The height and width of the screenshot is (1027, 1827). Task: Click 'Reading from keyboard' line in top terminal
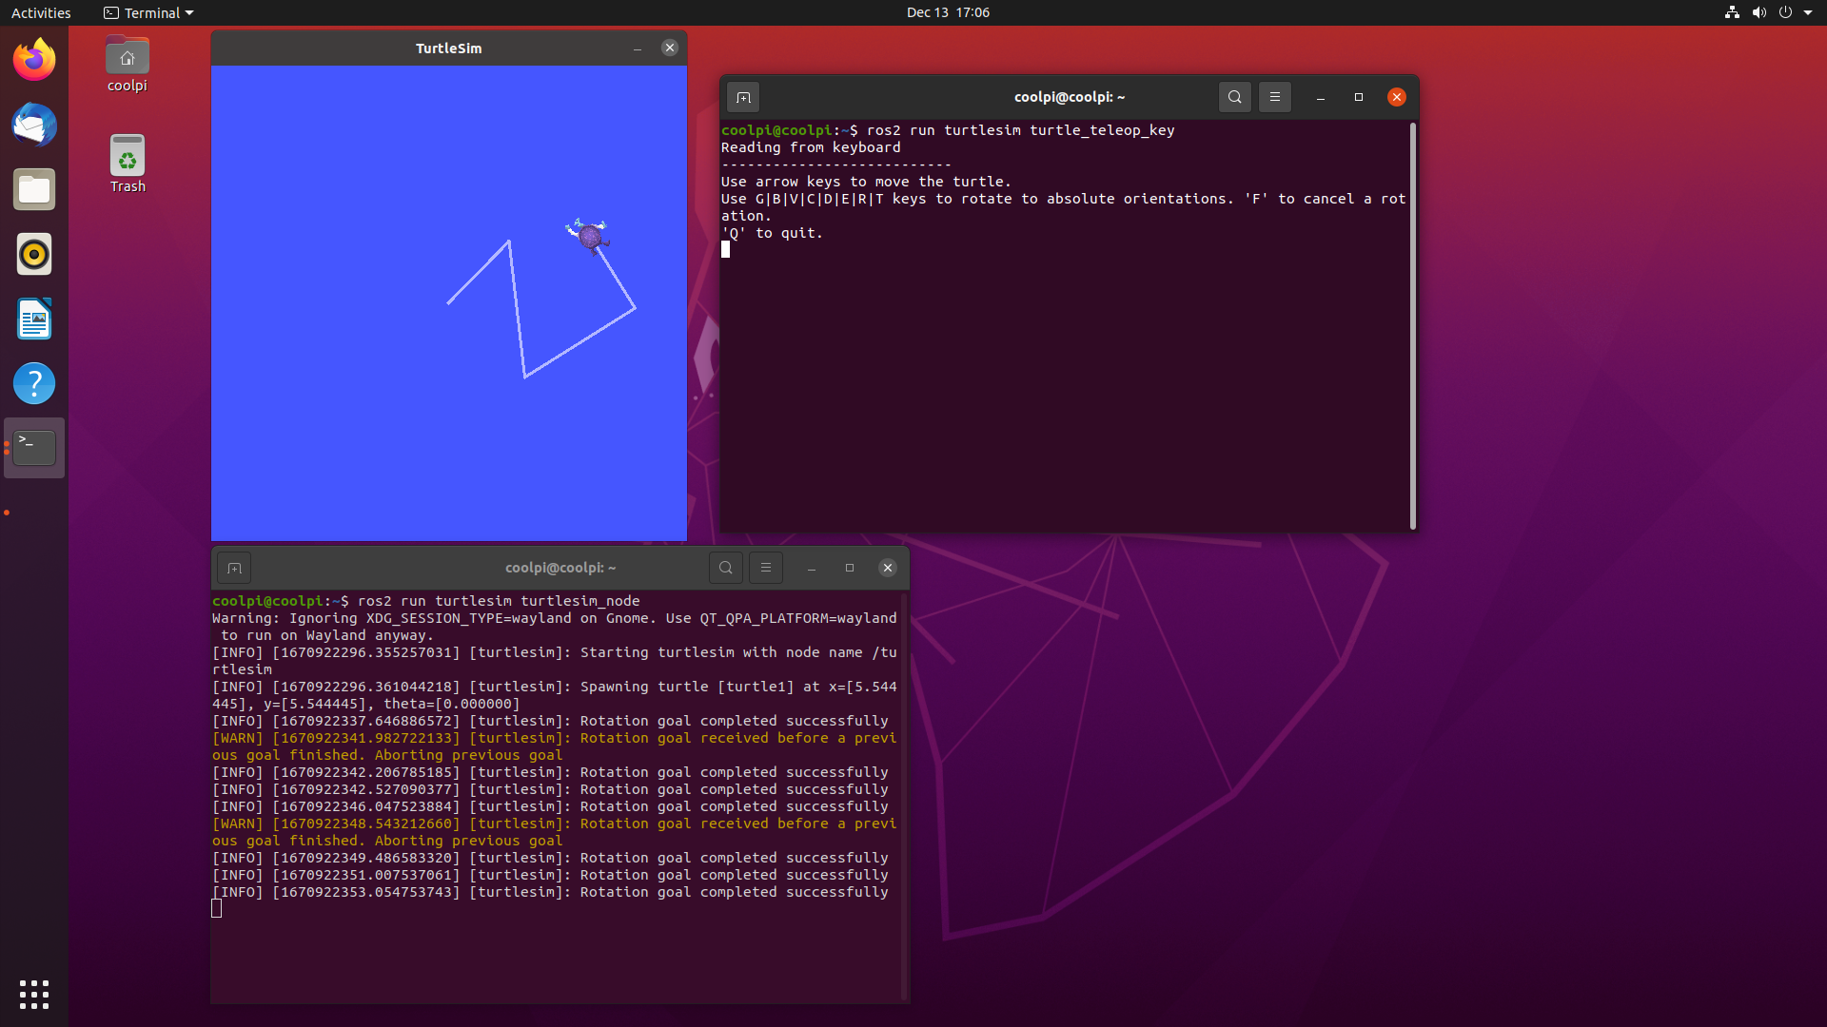811,147
